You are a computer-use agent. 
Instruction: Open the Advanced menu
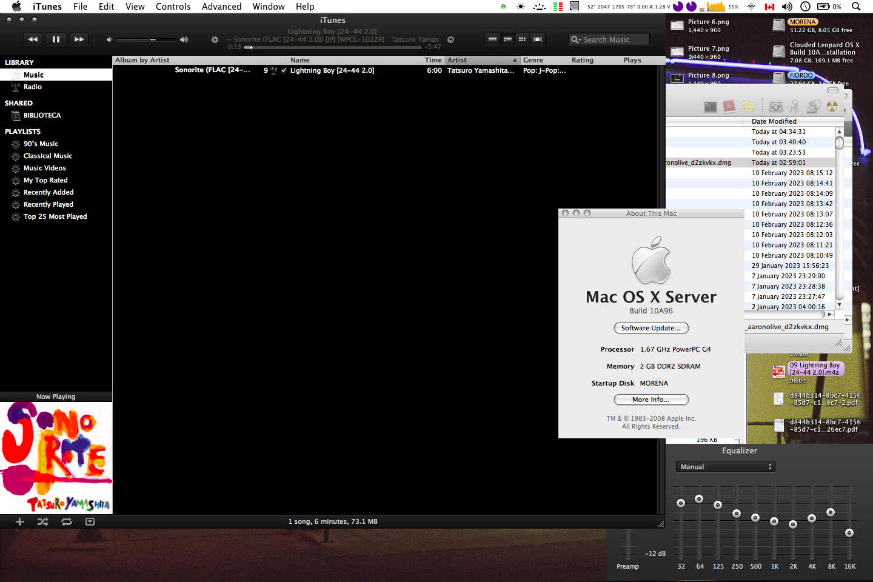pyautogui.click(x=221, y=7)
